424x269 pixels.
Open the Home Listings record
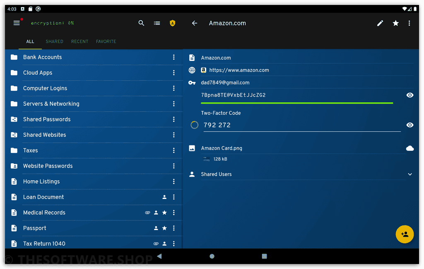[x=94, y=182]
